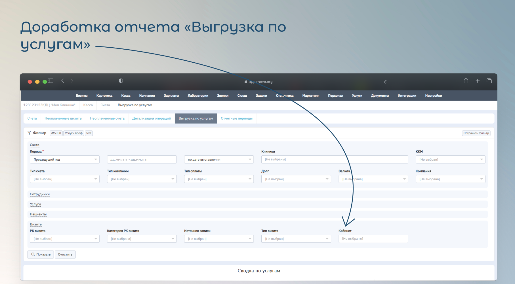Viewport: 515px width, 284px height.
Task: Reload the page with refresh icon
Action: (x=386, y=82)
